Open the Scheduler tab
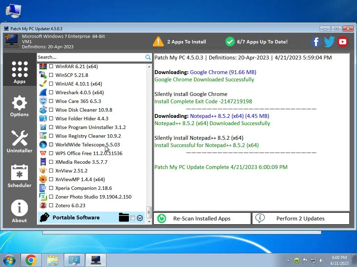Viewport: 357px width, 267px height. pyautogui.click(x=20, y=176)
